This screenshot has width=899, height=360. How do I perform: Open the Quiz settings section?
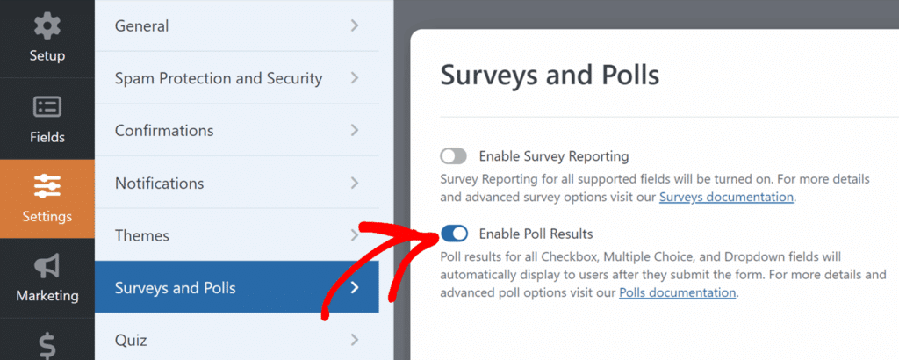pos(131,340)
